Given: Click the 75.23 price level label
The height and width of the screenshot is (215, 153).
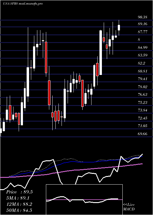Looking at the screenshot, I should (143, 102).
